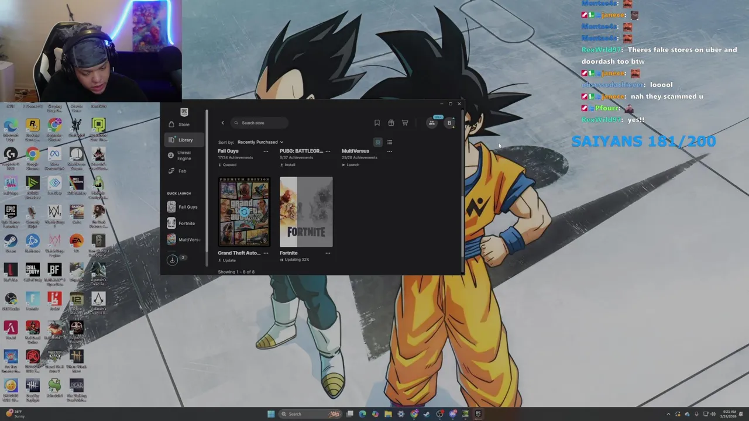Open Grand Theft Auto three-dot menu
The height and width of the screenshot is (421, 749).
click(266, 253)
